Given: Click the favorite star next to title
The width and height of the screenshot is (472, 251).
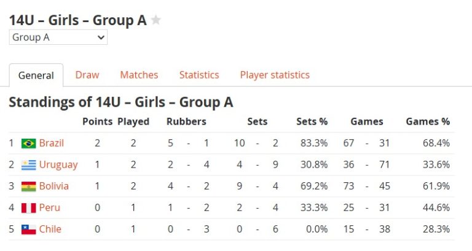Looking at the screenshot, I should click(156, 20).
